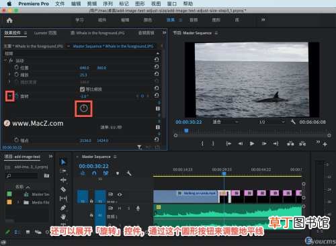Toggle linked selection in the timeline
The image size is (336, 246).
pos(106,173)
